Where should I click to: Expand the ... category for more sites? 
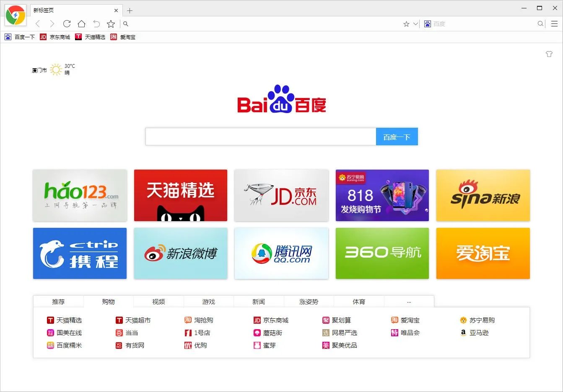click(x=409, y=301)
